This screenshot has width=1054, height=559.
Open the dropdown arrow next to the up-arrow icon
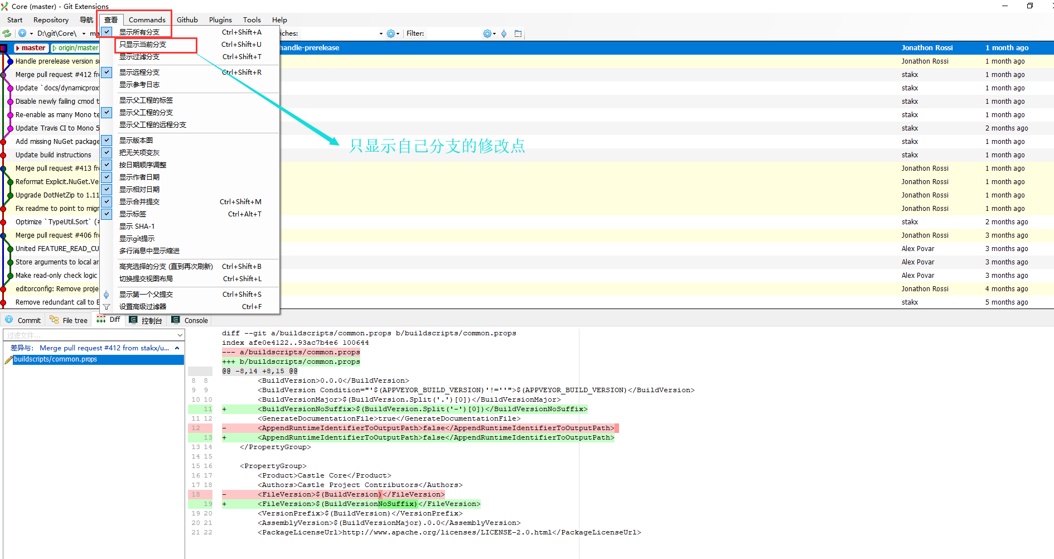(31, 33)
